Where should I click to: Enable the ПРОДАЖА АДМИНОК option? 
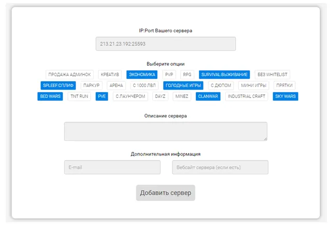(x=70, y=75)
